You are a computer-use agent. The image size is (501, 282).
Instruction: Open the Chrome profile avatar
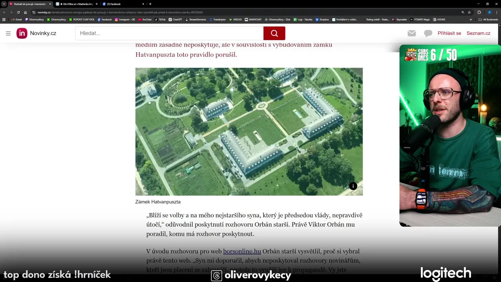[x=489, y=12]
